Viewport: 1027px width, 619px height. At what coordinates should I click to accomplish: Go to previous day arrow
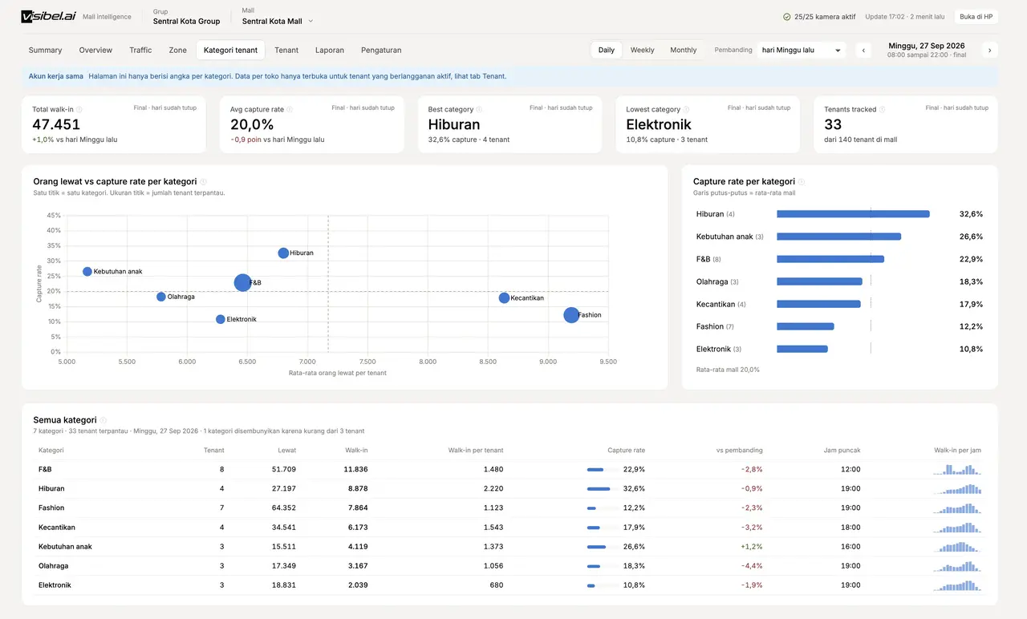[x=863, y=50]
